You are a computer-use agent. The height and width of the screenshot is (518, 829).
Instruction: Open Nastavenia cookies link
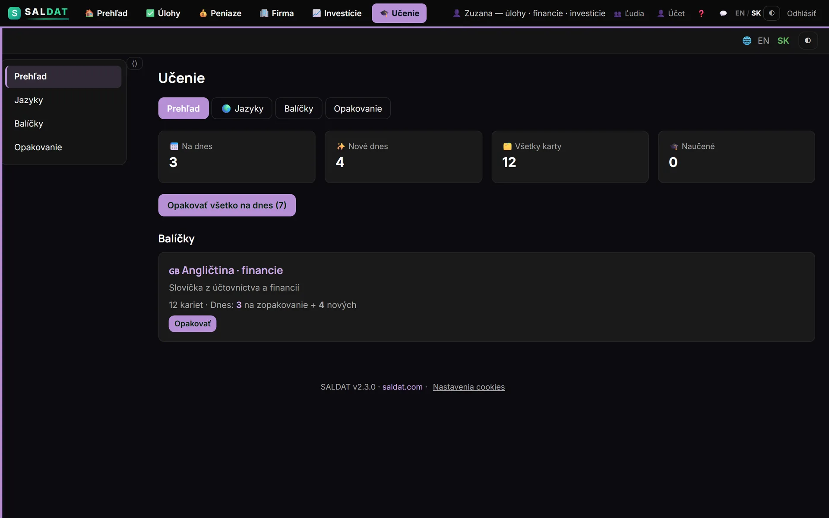469,387
